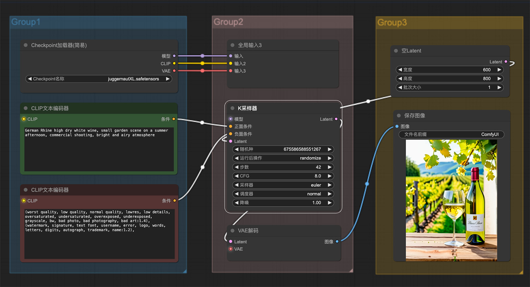The height and width of the screenshot is (287, 530).
Task: Click the link midpoint on the VAE red wire
Action: coord(202,71)
